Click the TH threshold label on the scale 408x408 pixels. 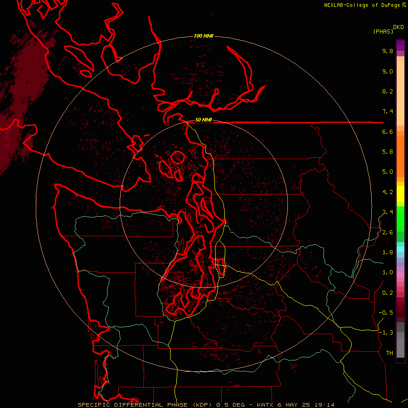coord(389,353)
